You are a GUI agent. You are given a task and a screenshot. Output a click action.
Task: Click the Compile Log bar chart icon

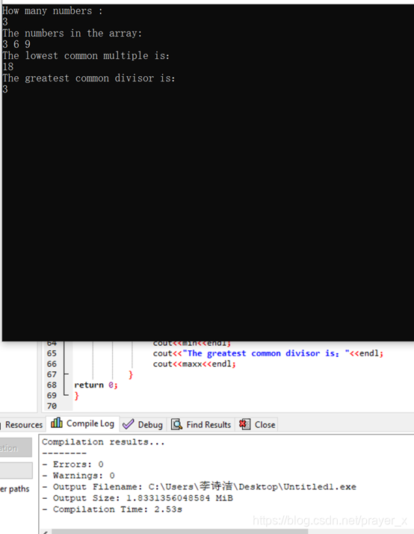[x=57, y=423]
